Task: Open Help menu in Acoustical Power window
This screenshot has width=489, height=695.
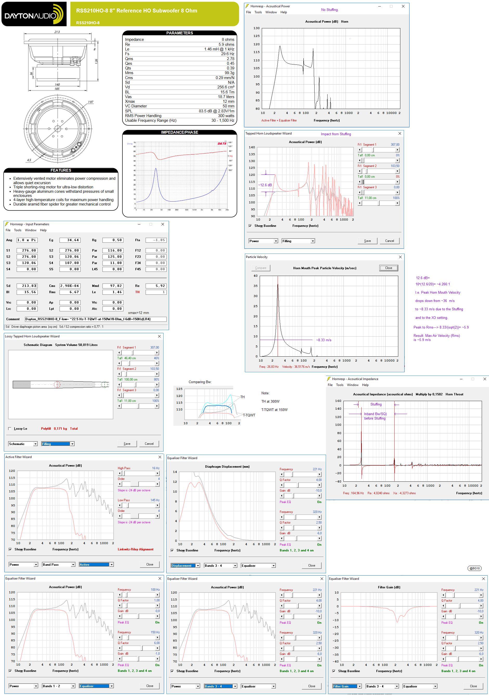Action: tap(284, 12)
